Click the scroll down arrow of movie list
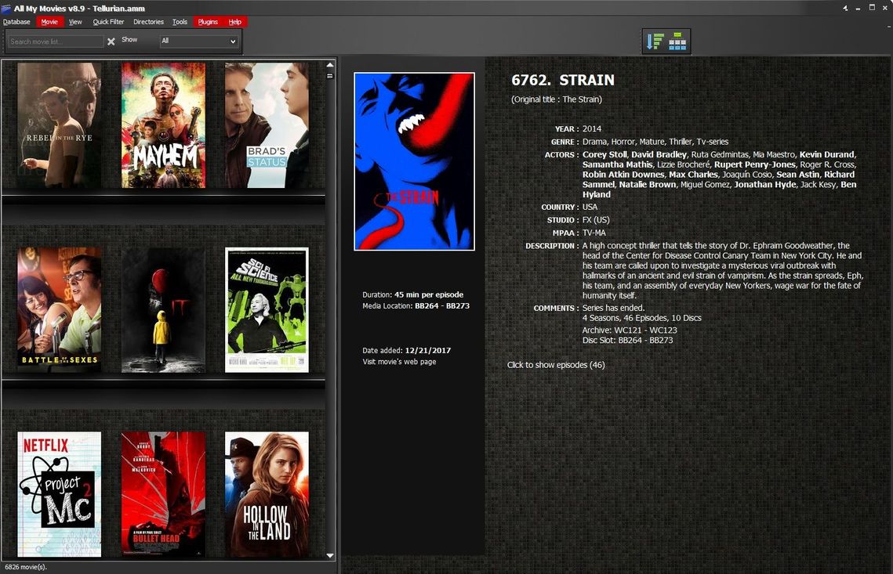This screenshot has height=574, width=893. (330, 555)
